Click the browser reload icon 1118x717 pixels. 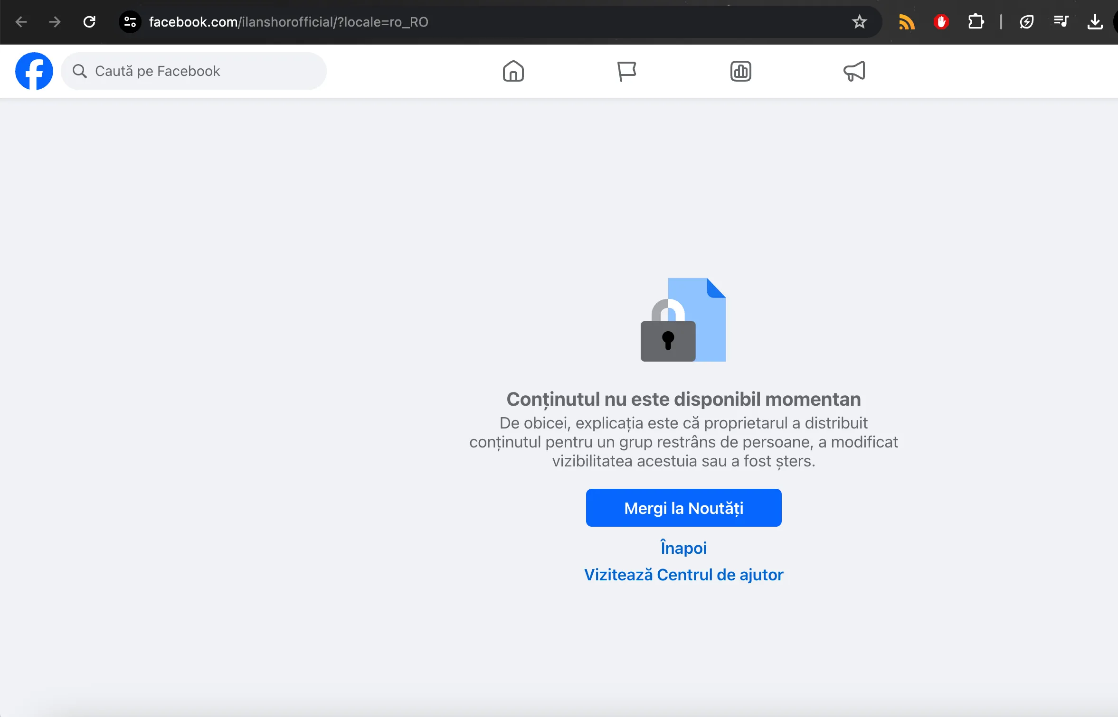pyautogui.click(x=89, y=22)
